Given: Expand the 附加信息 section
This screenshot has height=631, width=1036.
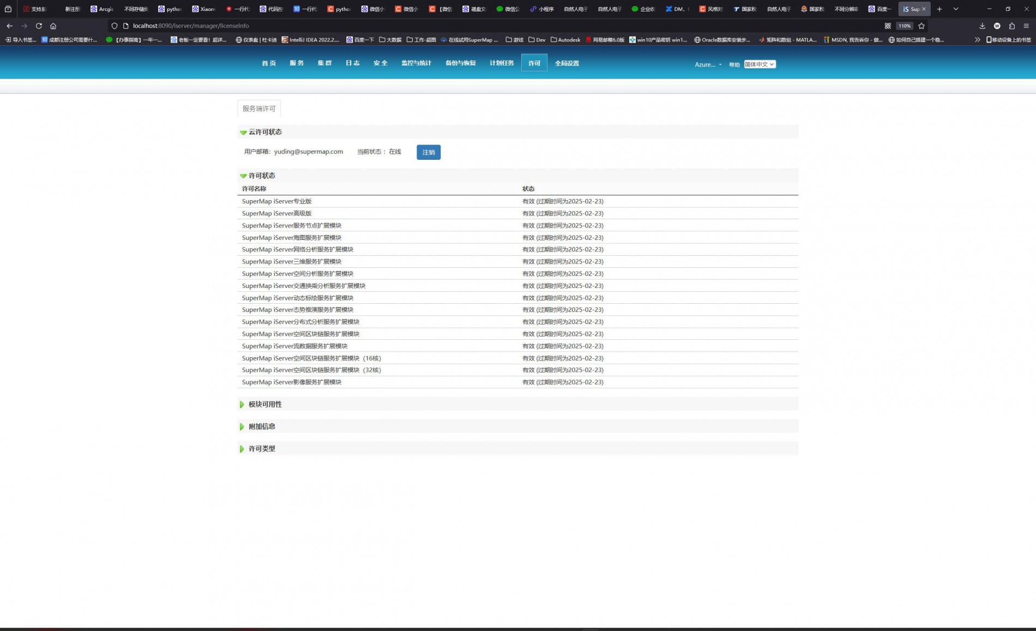Looking at the screenshot, I should coord(242,426).
